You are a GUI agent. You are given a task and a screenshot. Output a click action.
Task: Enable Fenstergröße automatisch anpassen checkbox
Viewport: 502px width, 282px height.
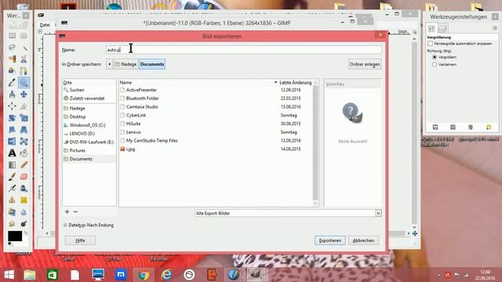(431, 44)
